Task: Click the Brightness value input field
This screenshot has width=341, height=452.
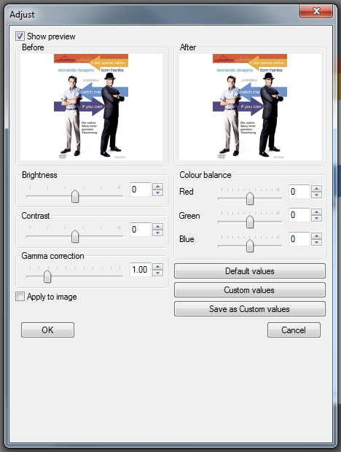Action: tap(141, 190)
